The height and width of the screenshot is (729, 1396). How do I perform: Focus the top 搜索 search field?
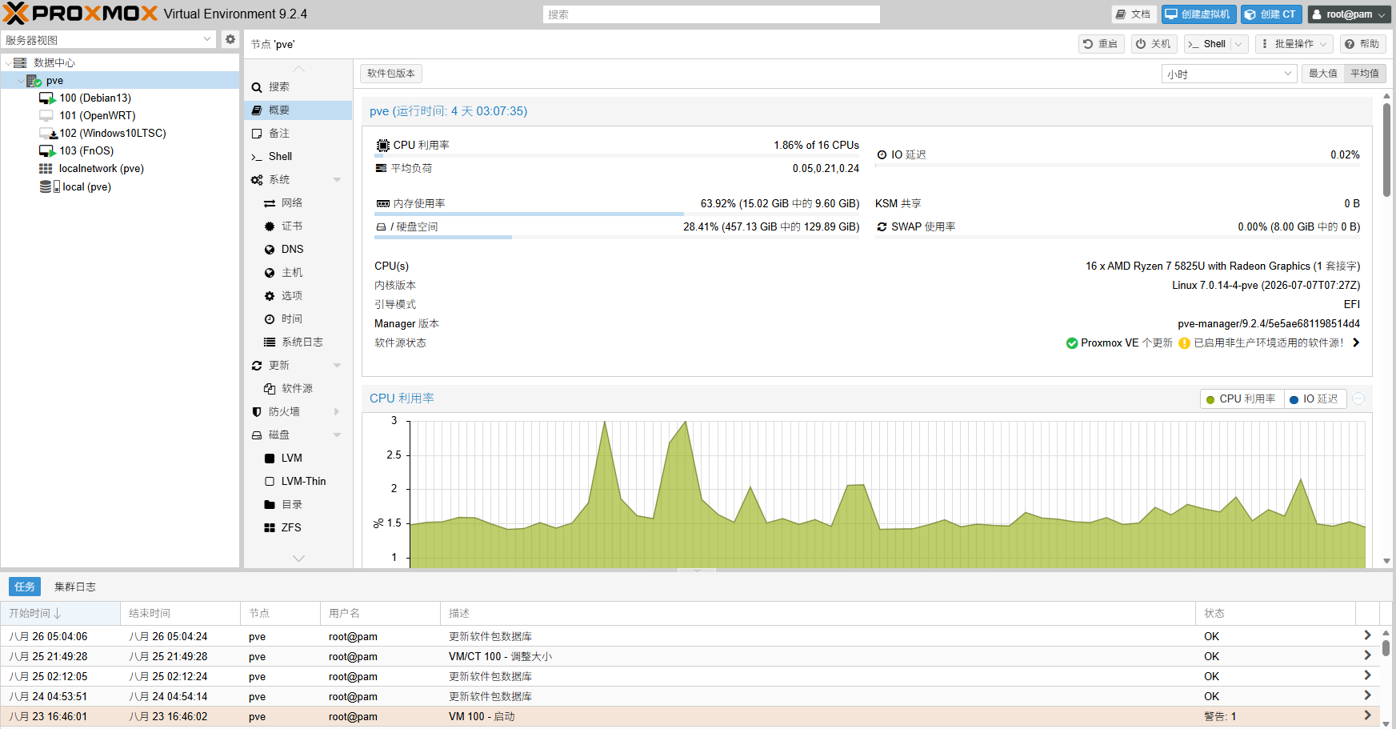coord(711,14)
